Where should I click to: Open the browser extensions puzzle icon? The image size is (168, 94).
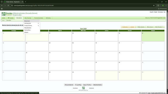[158, 5]
